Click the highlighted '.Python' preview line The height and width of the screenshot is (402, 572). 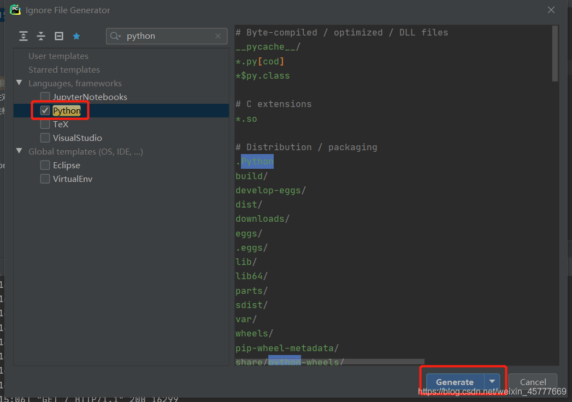(x=255, y=161)
